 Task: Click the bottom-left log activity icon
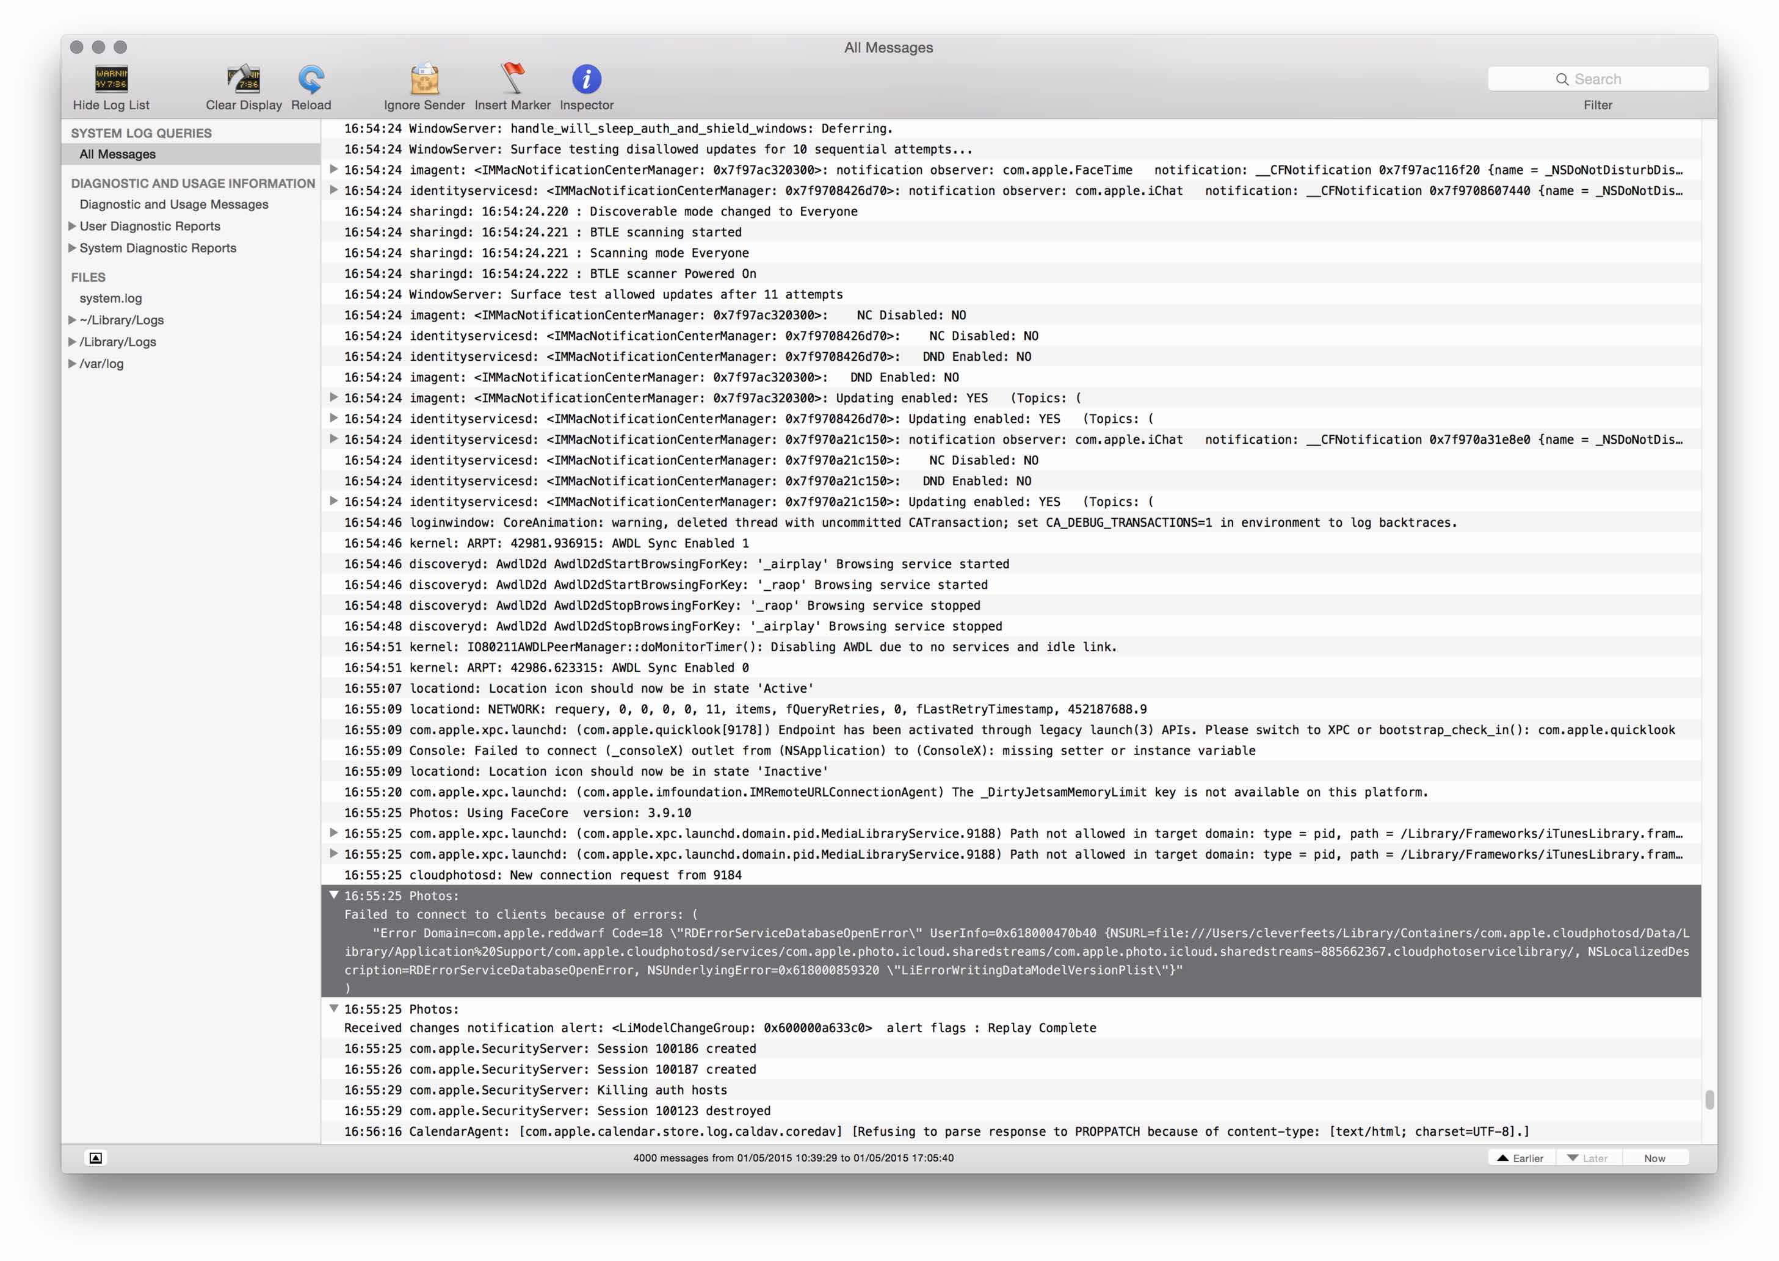click(95, 1158)
